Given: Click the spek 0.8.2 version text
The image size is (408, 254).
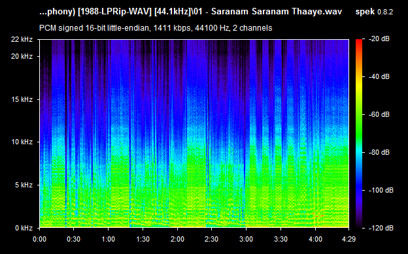Looking at the screenshot, I should [374, 12].
